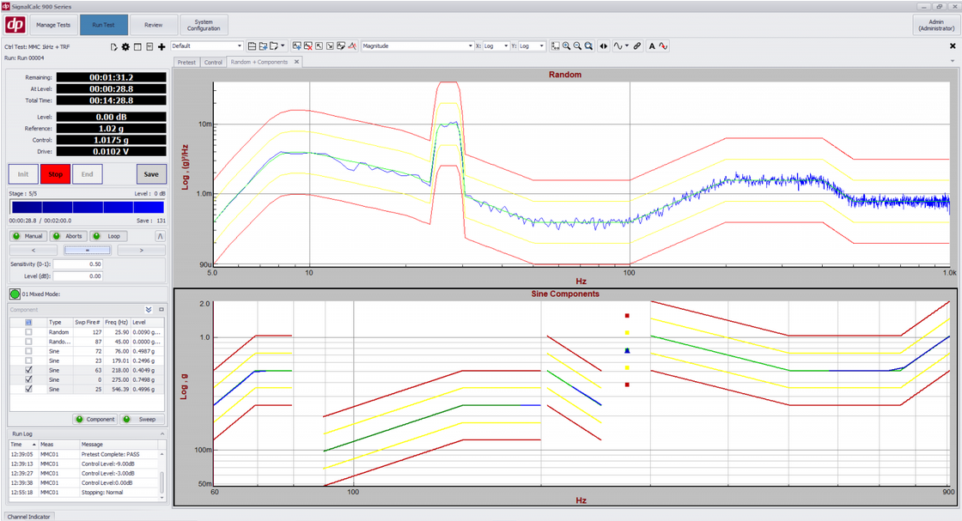Open the Magnitude dropdown

point(417,46)
